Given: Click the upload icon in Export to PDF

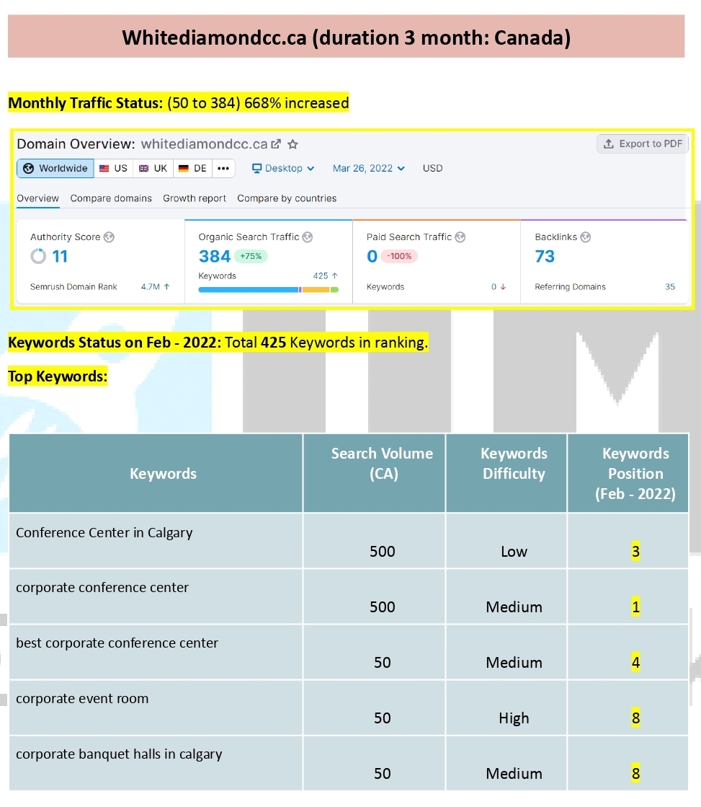Looking at the screenshot, I should pos(609,144).
